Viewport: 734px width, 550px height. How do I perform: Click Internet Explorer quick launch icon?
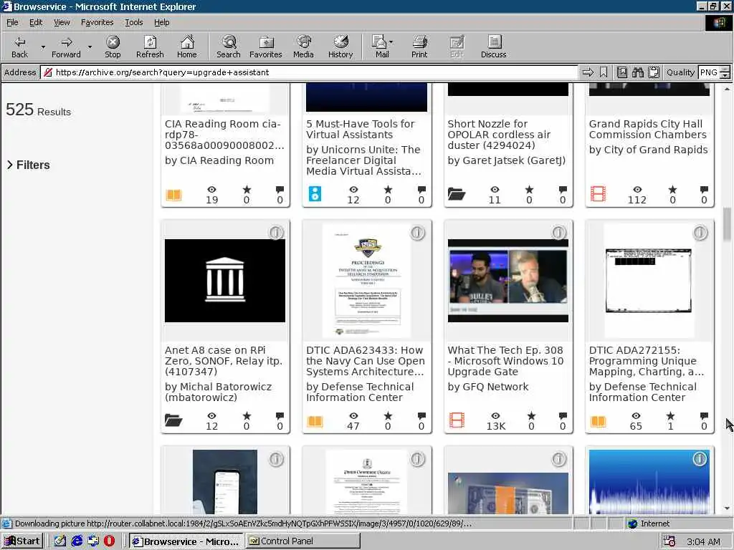[x=76, y=541]
